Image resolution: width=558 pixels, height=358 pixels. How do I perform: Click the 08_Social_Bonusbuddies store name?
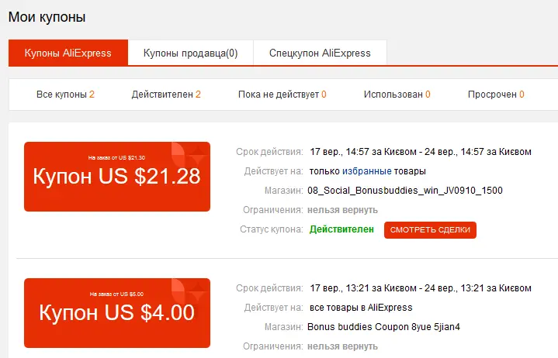click(405, 191)
